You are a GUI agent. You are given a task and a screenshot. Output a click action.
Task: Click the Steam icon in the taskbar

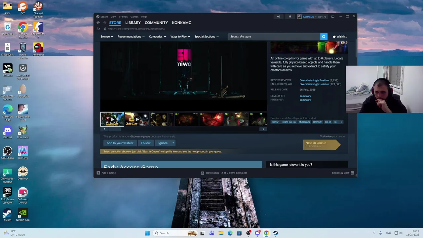(x=275, y=233)
